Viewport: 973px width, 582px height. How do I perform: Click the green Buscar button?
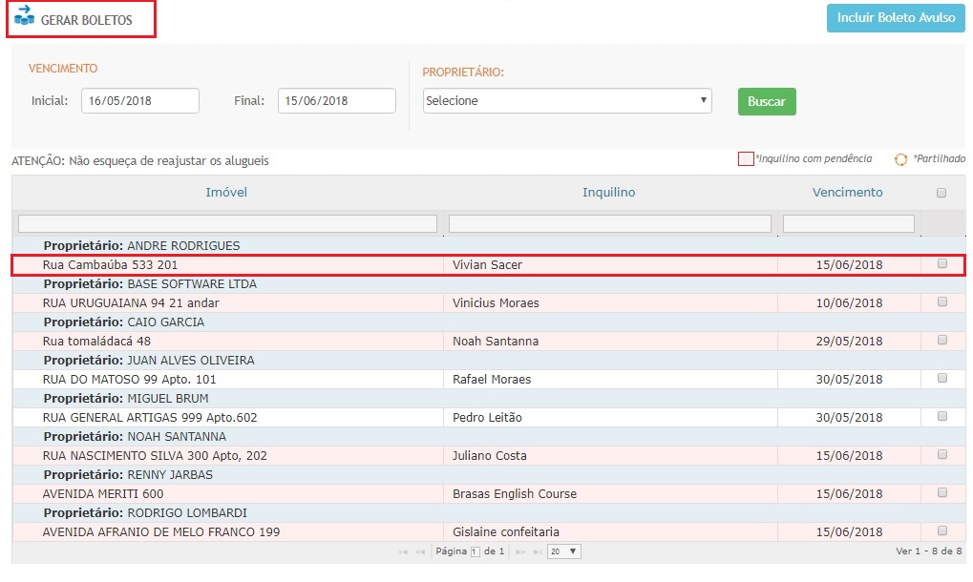pos(767,101)
